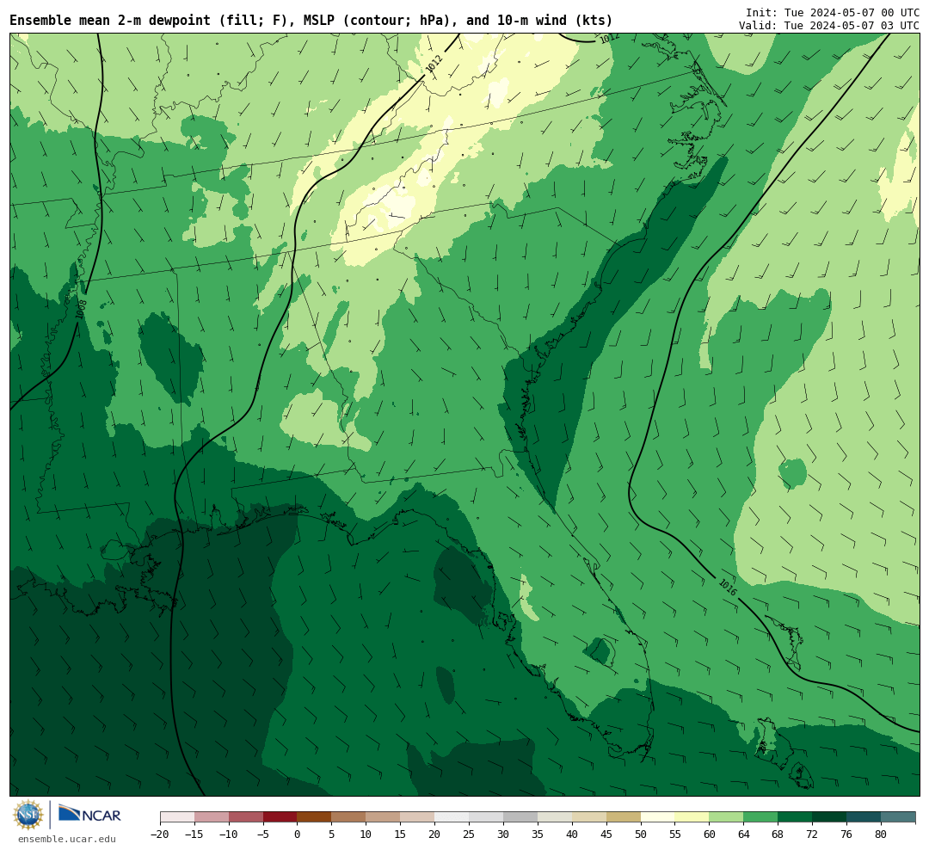This screenshot has height=850, width=929.
Task: Pick the tan swatch between 40 and 45
Action: (589, 817)
